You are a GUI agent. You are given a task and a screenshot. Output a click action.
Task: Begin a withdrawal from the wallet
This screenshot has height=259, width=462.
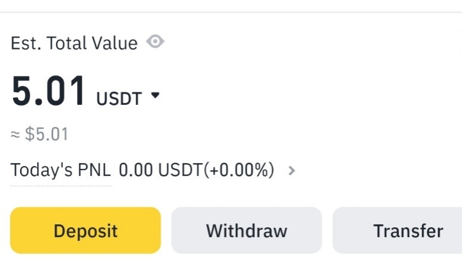pyautogui.click(x=247, y=231)
